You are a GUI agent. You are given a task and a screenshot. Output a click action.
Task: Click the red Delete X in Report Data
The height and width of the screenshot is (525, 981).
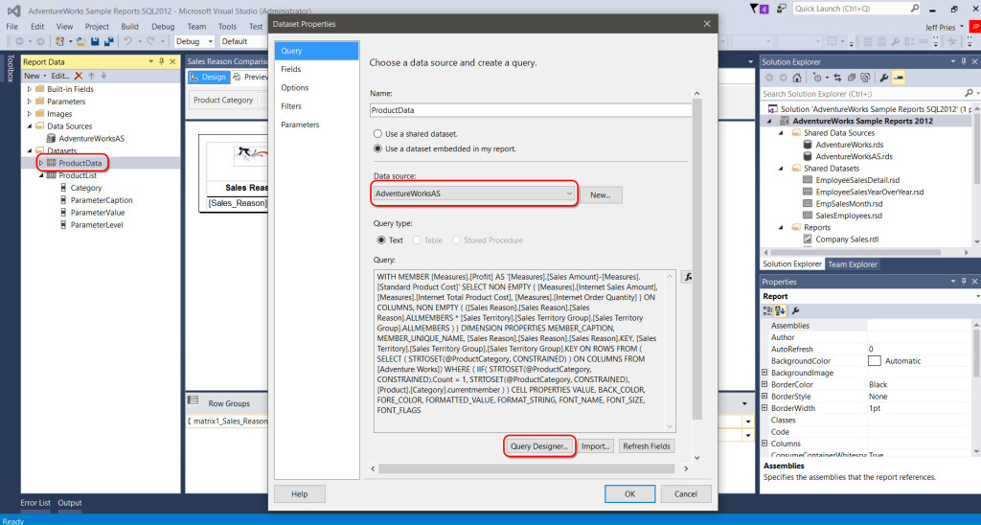tap(79, 76)
